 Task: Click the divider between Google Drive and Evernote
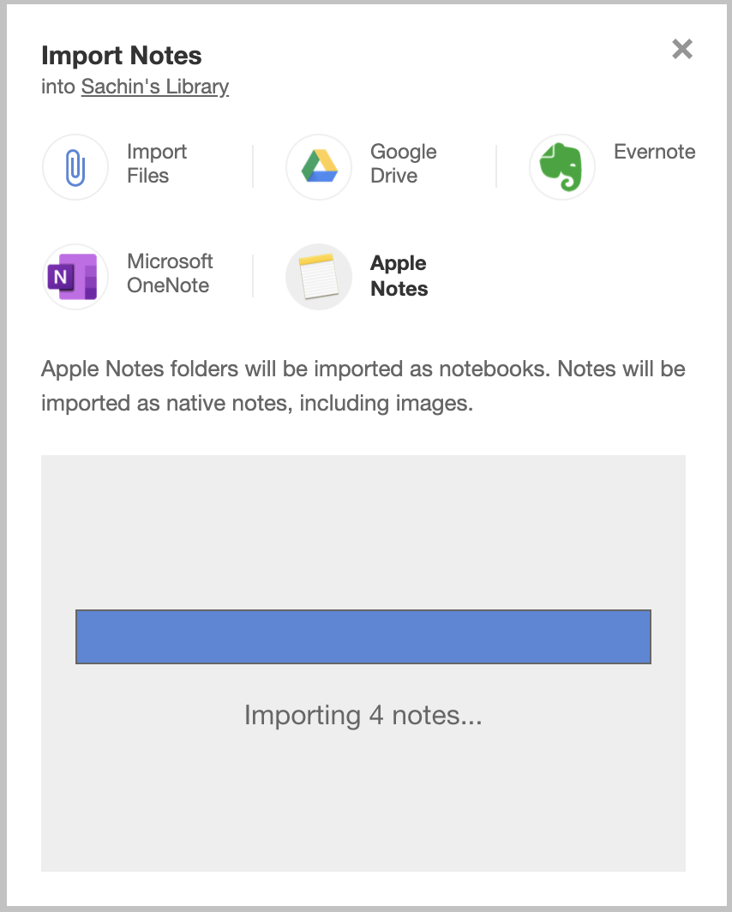coord(496,166)
